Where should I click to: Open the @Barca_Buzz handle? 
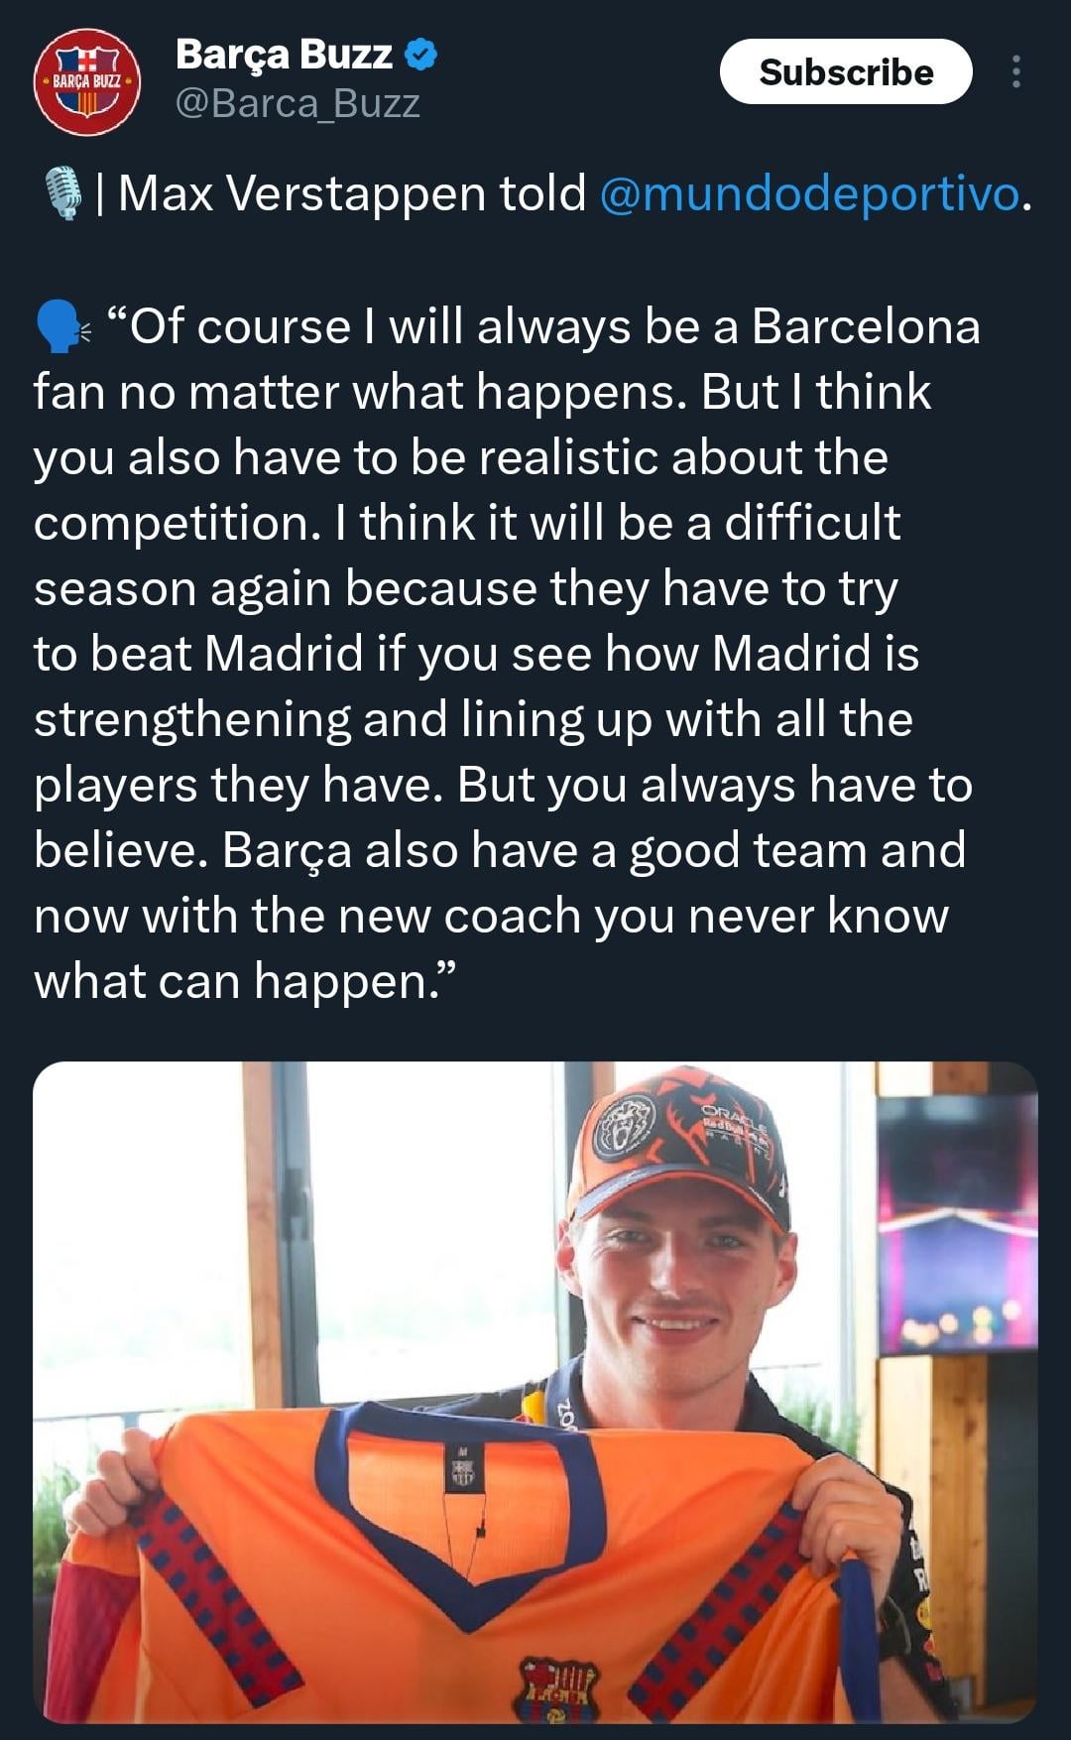pos(297,103)
